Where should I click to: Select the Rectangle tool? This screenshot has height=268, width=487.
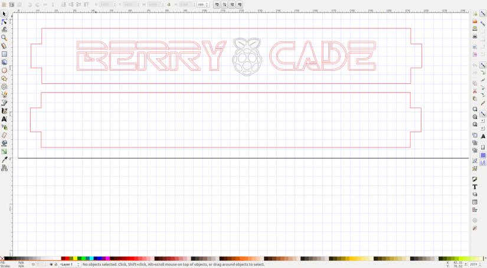coord(4,54)
